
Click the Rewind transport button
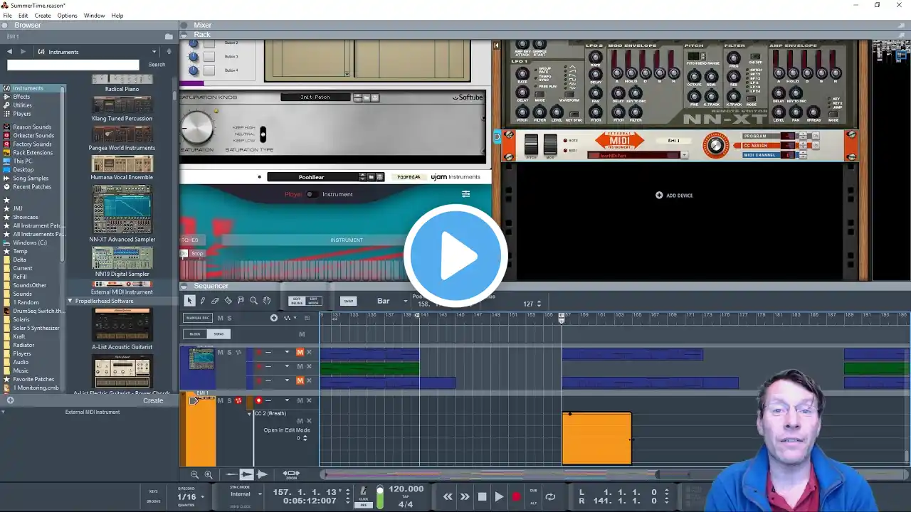tap(448, 496)
